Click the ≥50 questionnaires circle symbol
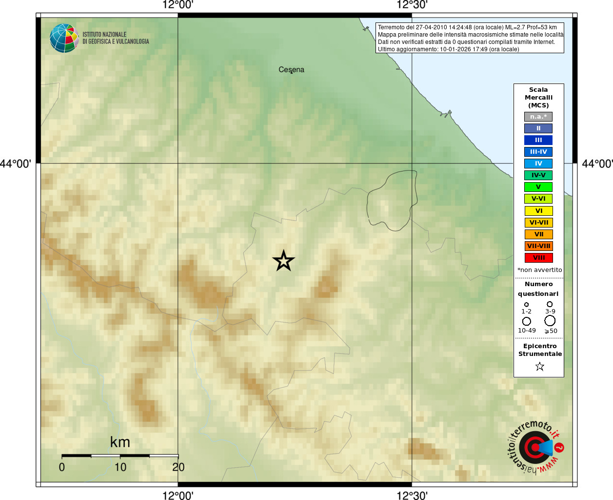613x500 pixels. [550, 321]
